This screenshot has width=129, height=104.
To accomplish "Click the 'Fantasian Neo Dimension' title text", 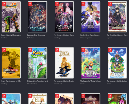I will click(36, 35).
